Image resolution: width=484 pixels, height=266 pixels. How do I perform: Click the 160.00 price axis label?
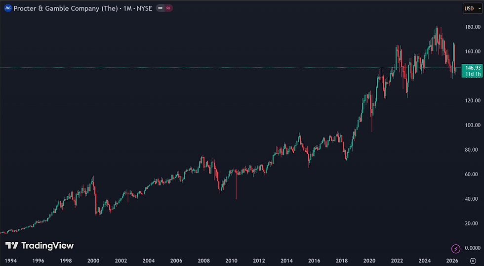[x=473, y=51]
